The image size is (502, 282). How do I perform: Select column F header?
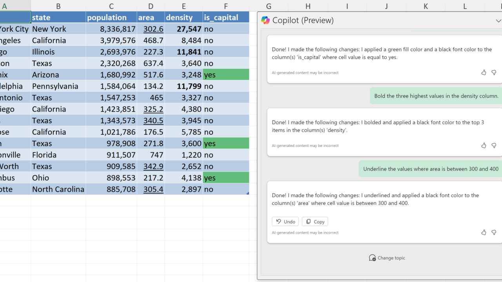226,6
